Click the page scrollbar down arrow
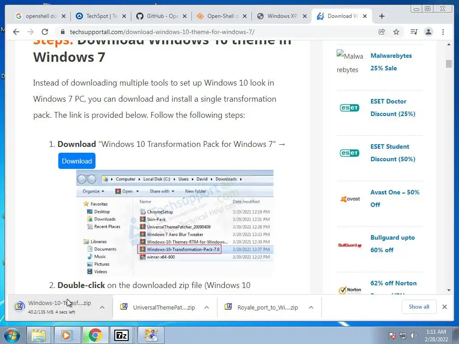The image size is (459, 344). [x=449, y=290]
